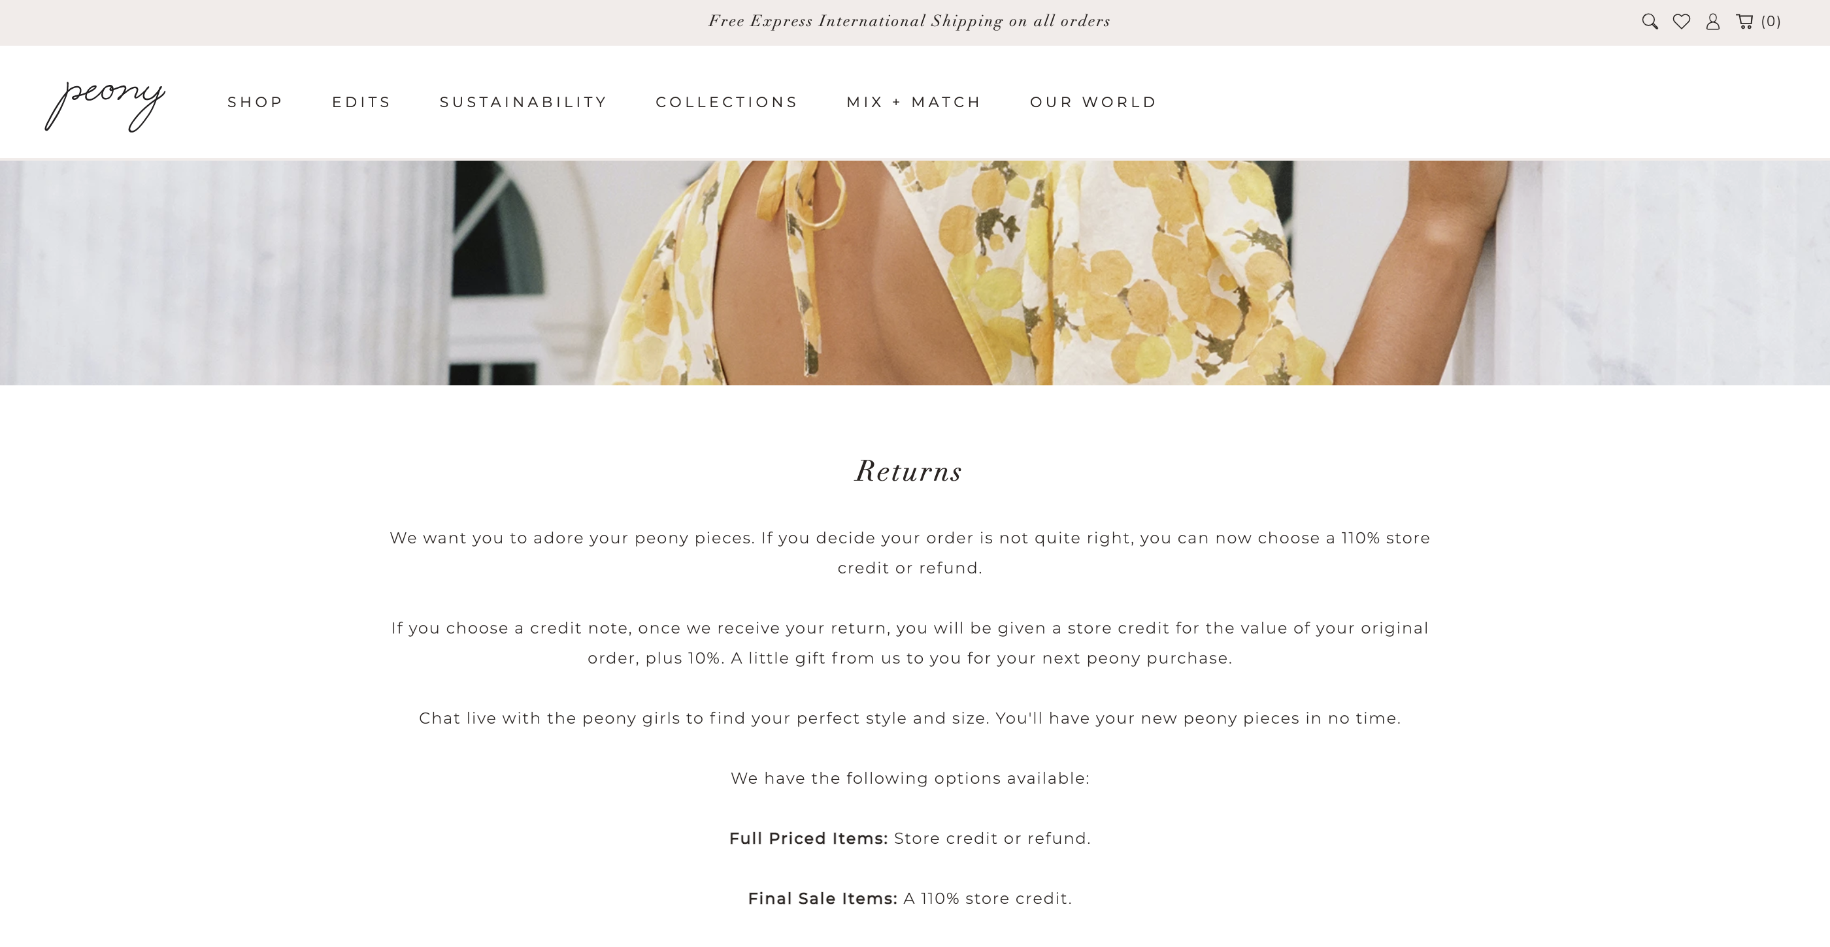Screen dimensions: 1830x947
Task: Click the bold 'Full Priced Items:' label
Action: click(x=808, y=839)
